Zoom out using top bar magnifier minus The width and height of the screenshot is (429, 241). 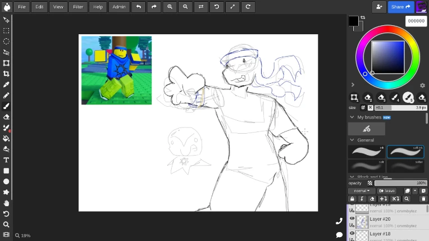(185, 7)
